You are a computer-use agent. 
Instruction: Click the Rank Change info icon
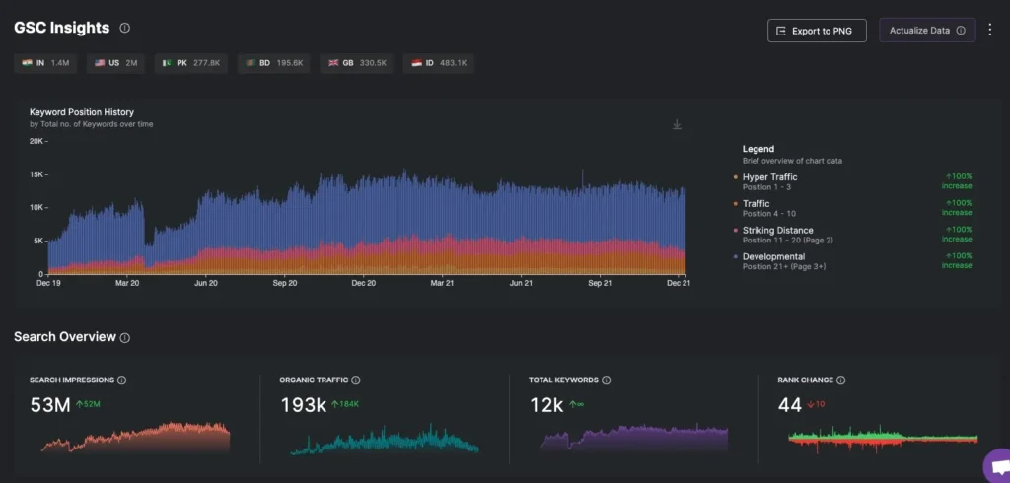click(842, 380)
